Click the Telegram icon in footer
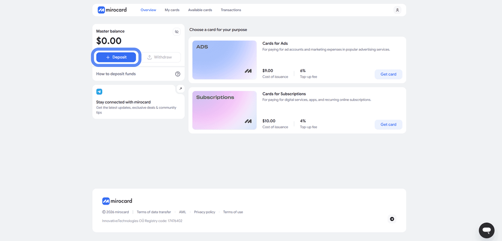 click(x=392, y=219)
